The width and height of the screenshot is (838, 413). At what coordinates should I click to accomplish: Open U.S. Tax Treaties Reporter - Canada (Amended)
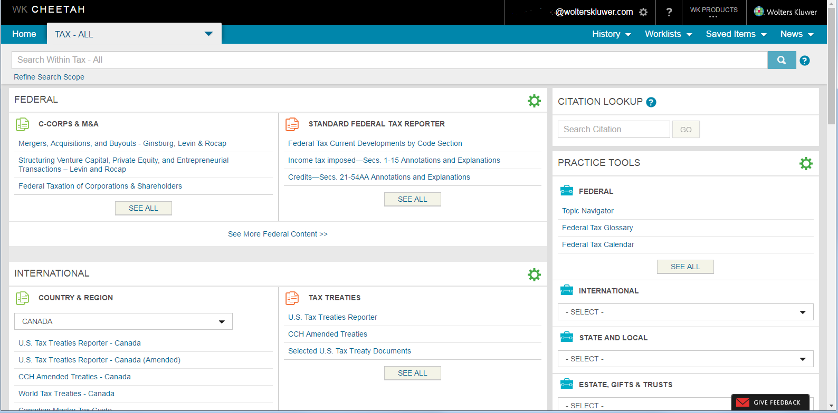click(x=99, y=360)
